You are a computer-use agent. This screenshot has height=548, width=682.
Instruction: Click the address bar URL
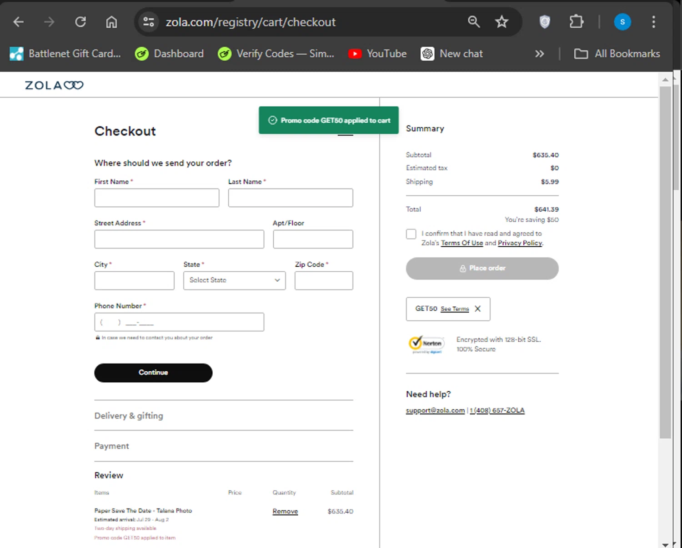click(251, 22)
